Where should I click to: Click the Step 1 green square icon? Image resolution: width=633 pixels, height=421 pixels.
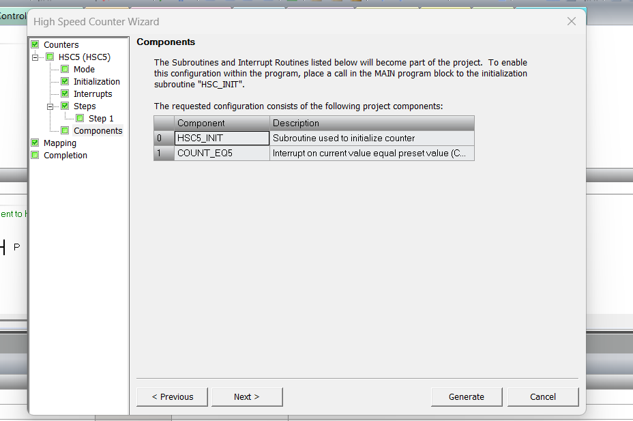point(80,119)
